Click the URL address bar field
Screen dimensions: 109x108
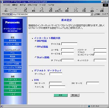52,14
